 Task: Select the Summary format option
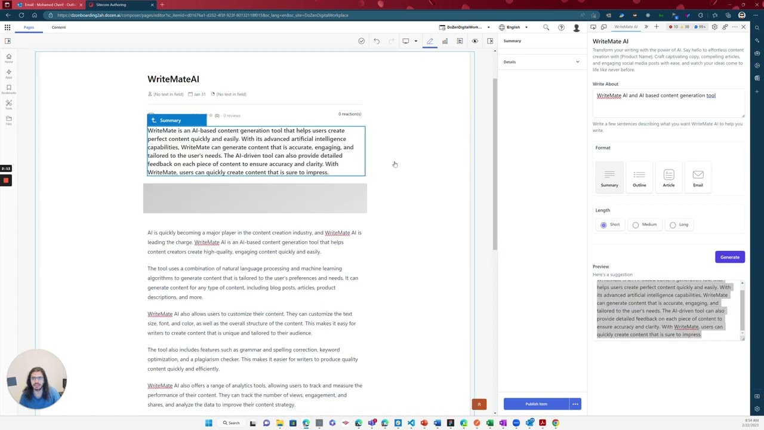click(609, 178)
